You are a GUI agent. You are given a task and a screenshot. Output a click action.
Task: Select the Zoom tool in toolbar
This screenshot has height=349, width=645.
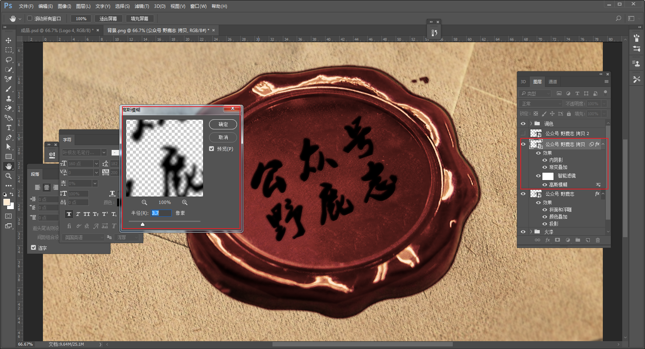(8, 176)
